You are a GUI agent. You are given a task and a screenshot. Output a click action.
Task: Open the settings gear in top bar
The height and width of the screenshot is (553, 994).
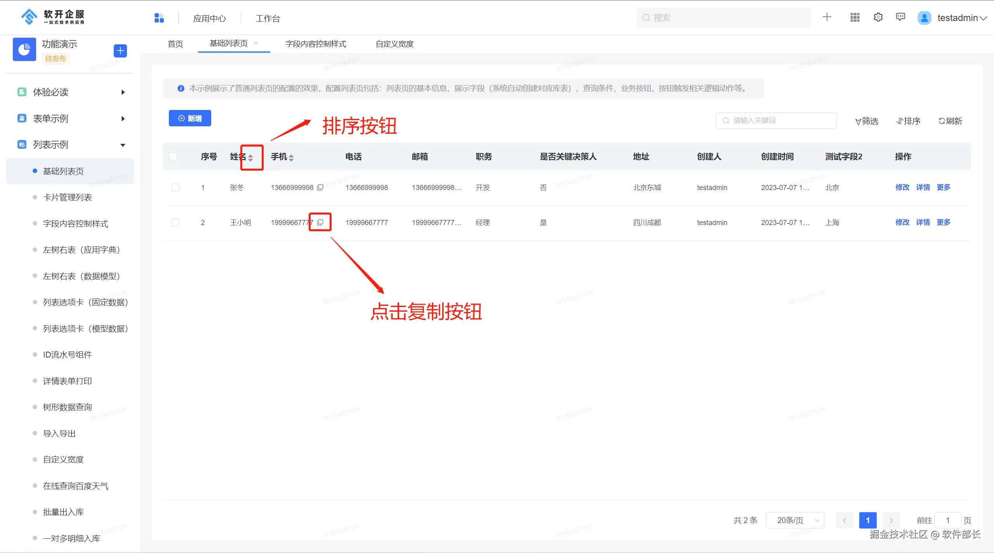click(x=878, y=17)
